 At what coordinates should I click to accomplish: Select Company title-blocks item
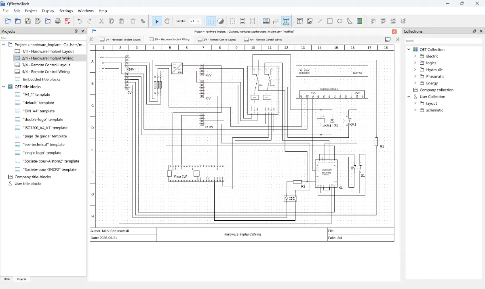[x=33, y=177]
